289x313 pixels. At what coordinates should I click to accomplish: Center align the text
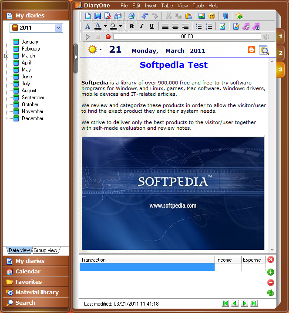[x=175, y=27]
